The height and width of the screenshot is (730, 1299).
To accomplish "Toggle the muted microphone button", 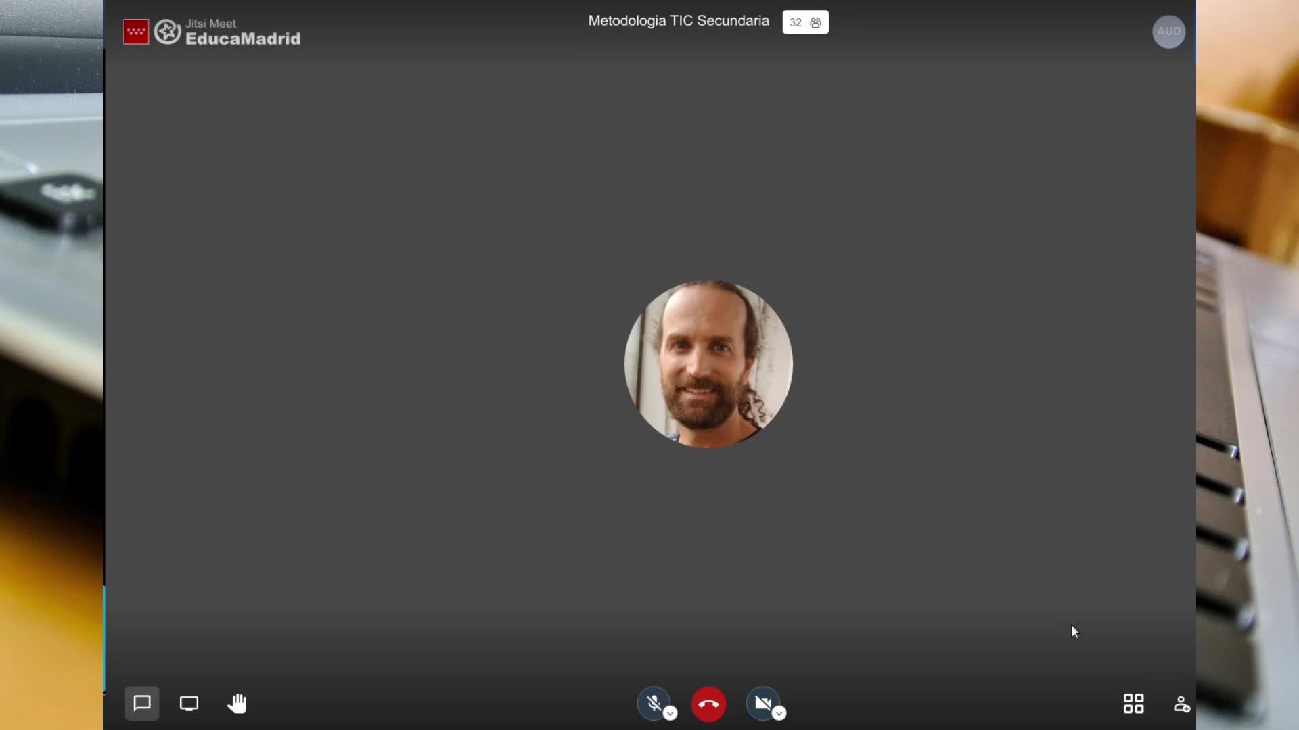I will point(653,704).
